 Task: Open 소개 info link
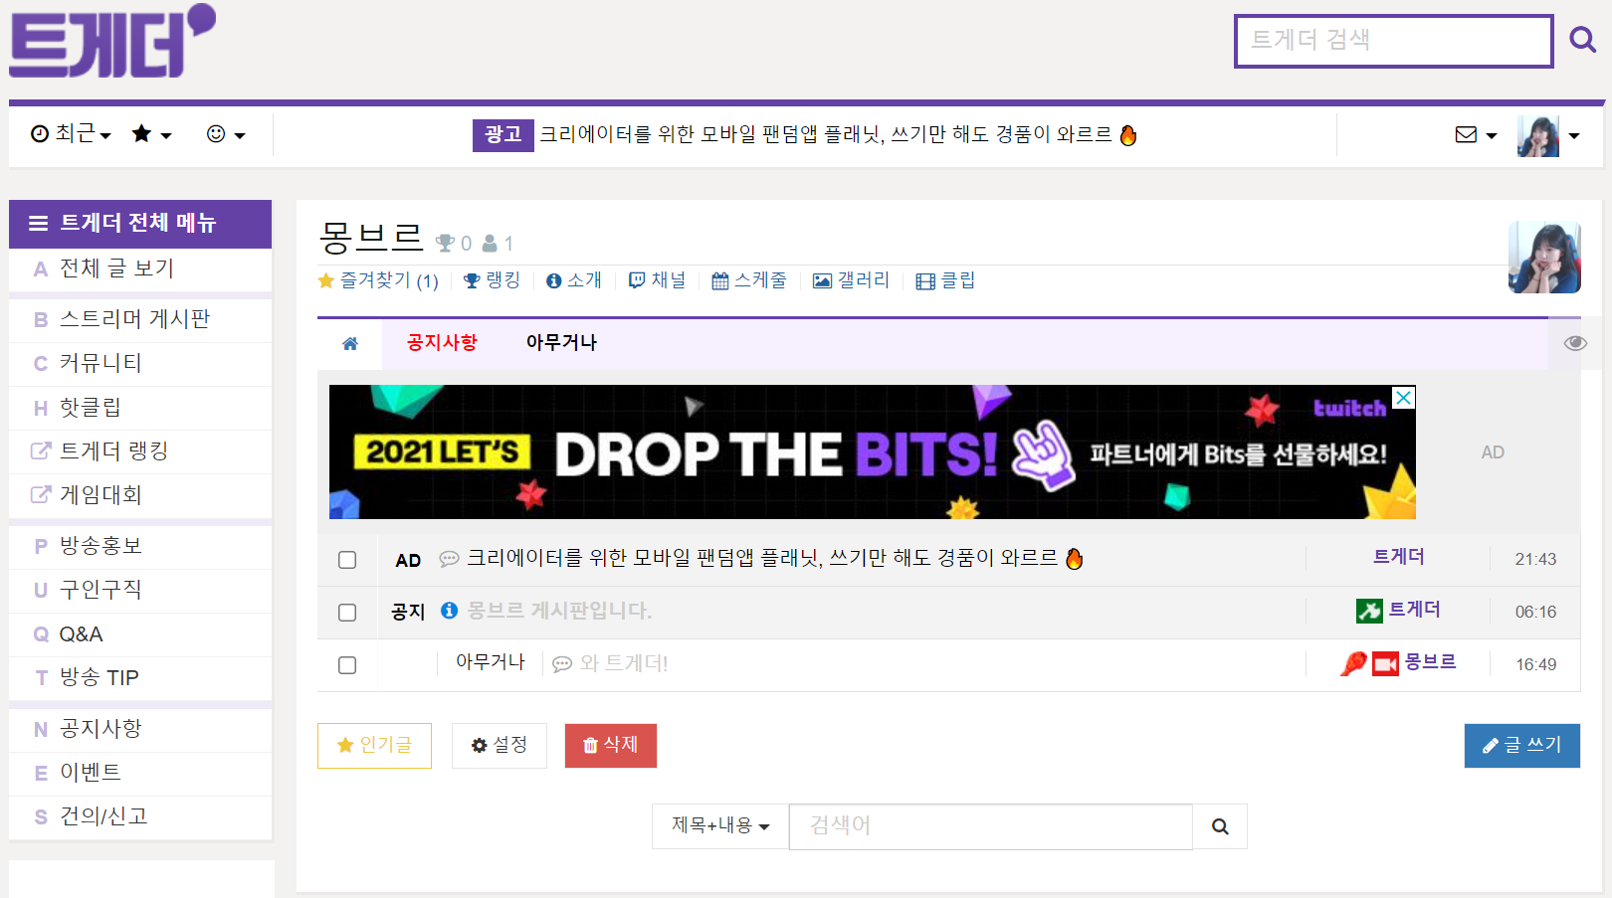point(574,280)
